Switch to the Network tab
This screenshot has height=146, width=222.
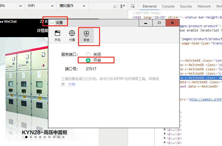[x=204, y=6]
